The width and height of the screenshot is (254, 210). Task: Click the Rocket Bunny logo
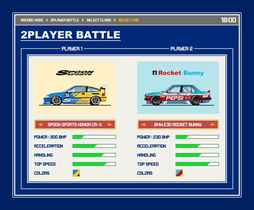(x=178, y=73)
